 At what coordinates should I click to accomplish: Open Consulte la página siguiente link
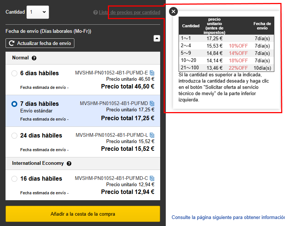point(228,217)
